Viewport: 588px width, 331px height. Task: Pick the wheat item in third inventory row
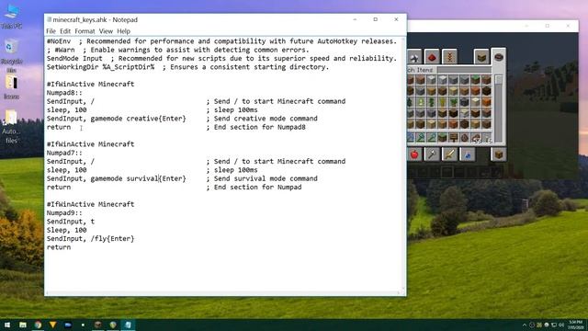[x=443, y=102]
